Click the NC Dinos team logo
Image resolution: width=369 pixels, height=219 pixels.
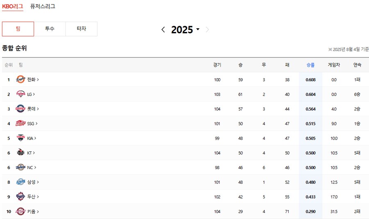pos(20,167)
